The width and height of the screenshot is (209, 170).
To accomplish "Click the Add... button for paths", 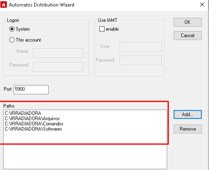I will (x=188, y=114).
